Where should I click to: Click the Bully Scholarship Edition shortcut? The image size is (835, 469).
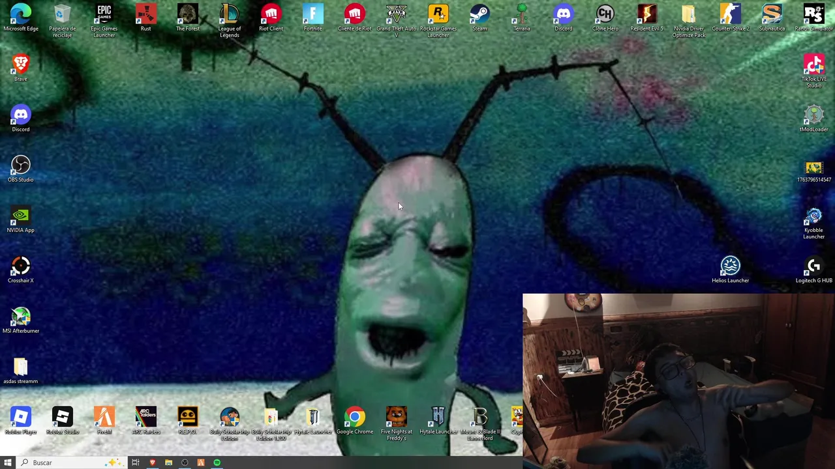(230, 423)
